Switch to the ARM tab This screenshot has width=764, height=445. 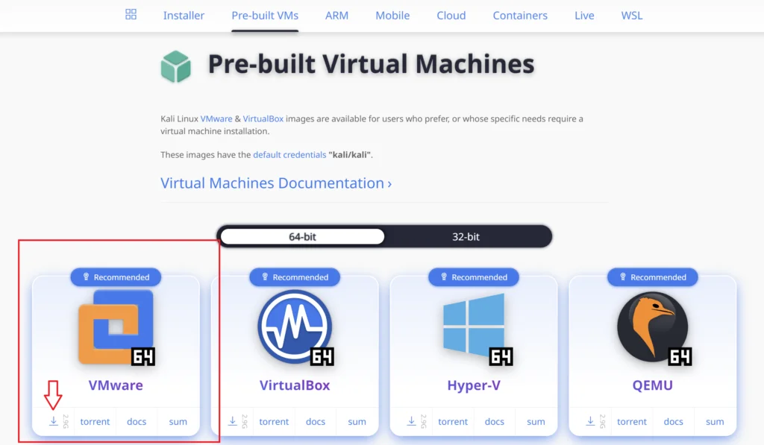(x=336, y=16)
